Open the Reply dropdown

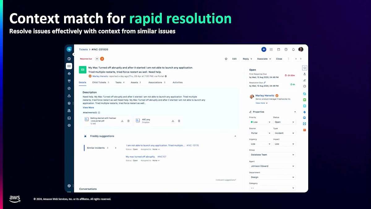[x=247, y=59]
